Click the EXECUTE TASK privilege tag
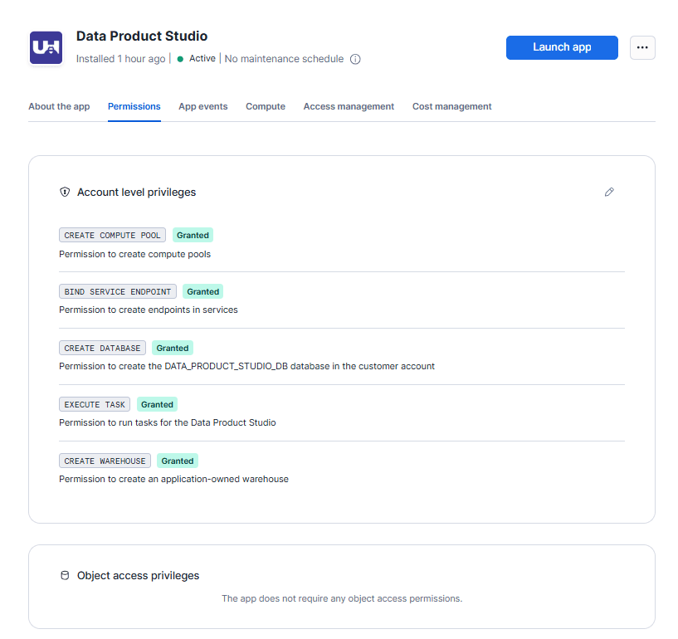Screen dimensions: 678x639 coord(95,404)
